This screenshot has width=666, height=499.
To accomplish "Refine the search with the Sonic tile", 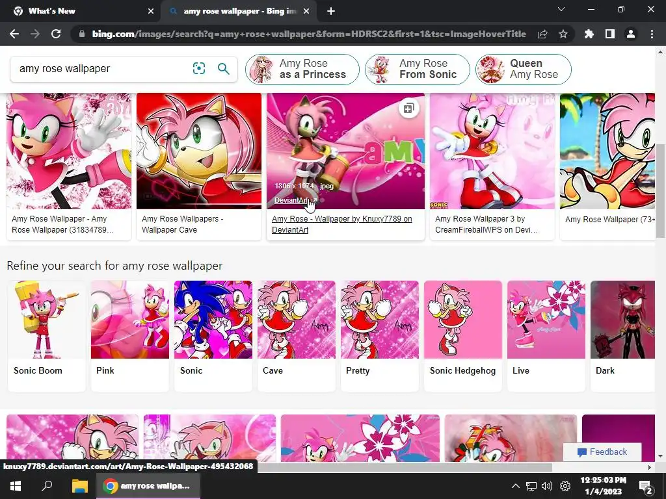I will tap(213, 336).
